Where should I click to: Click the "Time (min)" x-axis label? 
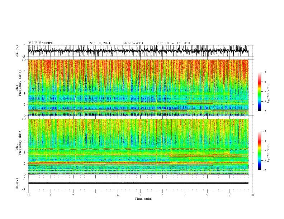point(143,199)
